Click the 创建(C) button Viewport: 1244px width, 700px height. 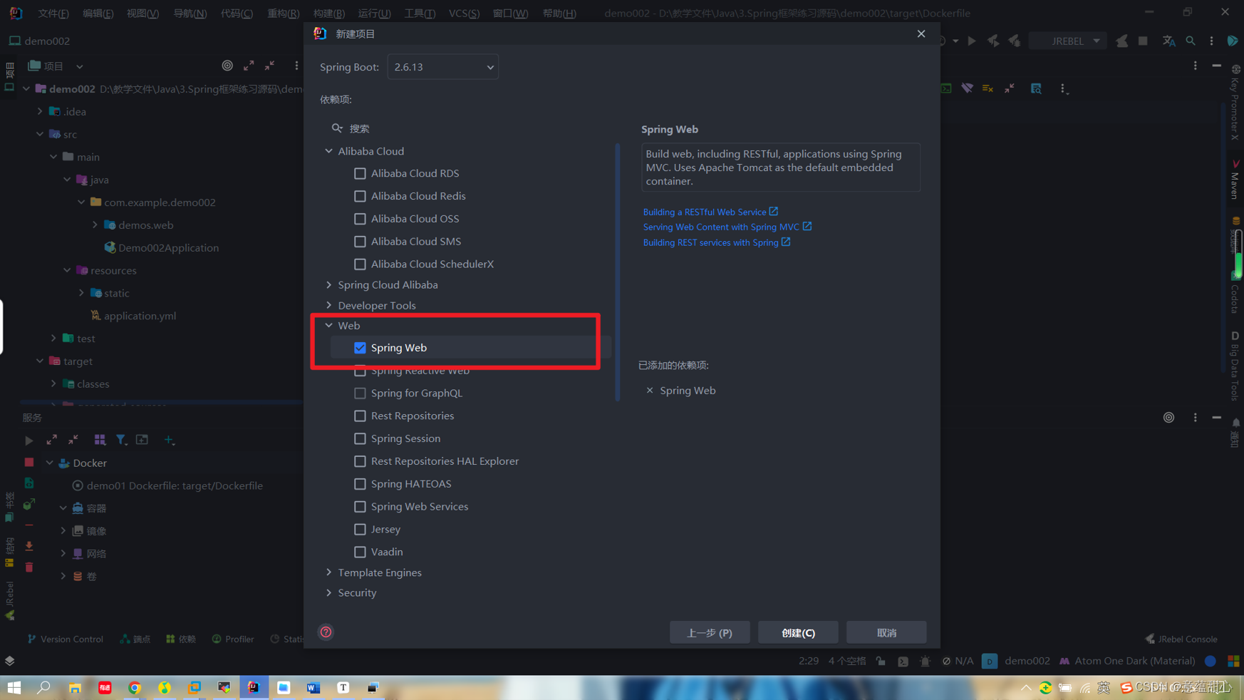tap(798, 632)
